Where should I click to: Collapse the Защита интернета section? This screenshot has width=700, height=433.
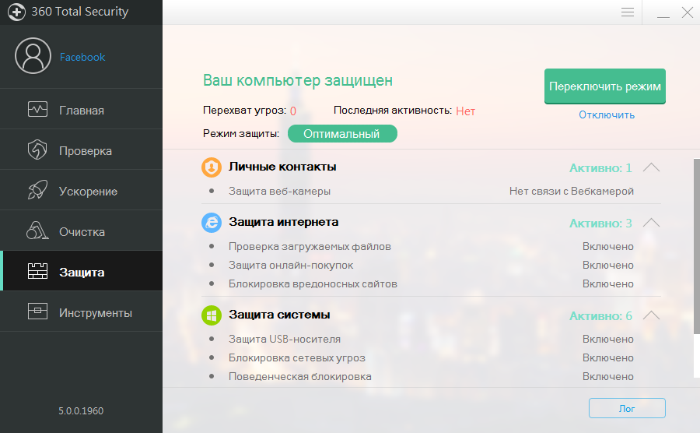pyautogui.click(x=651, y=223)
